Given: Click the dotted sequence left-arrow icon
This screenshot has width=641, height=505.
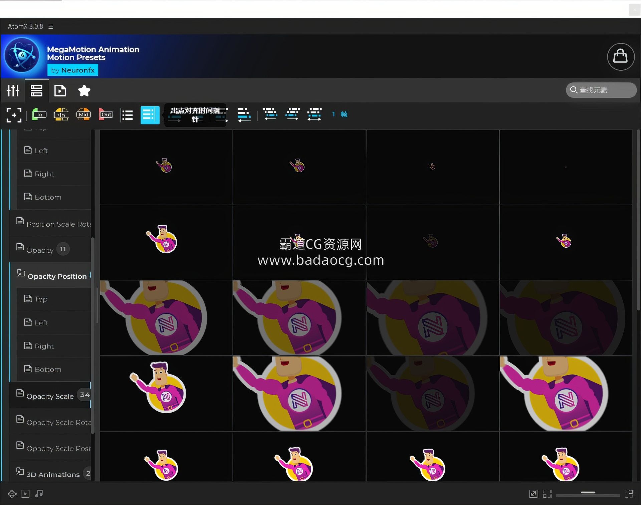Looking at the screenshot, I should click(270, 114).
